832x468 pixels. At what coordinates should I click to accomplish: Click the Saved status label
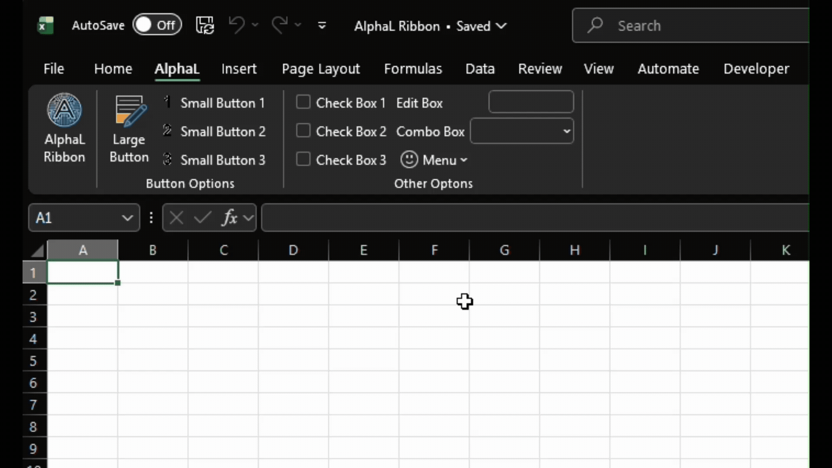pyautogui.click(x=472, y=26)
